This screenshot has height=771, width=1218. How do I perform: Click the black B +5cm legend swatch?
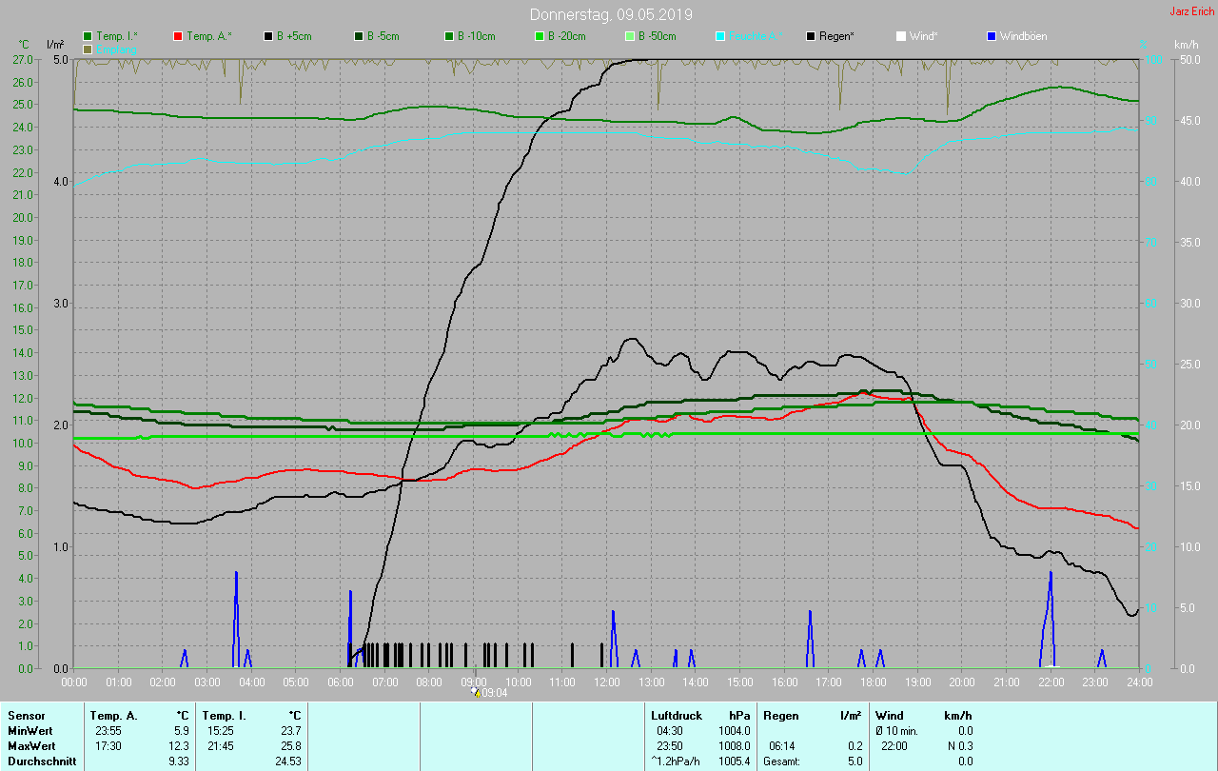coord(268,36)
